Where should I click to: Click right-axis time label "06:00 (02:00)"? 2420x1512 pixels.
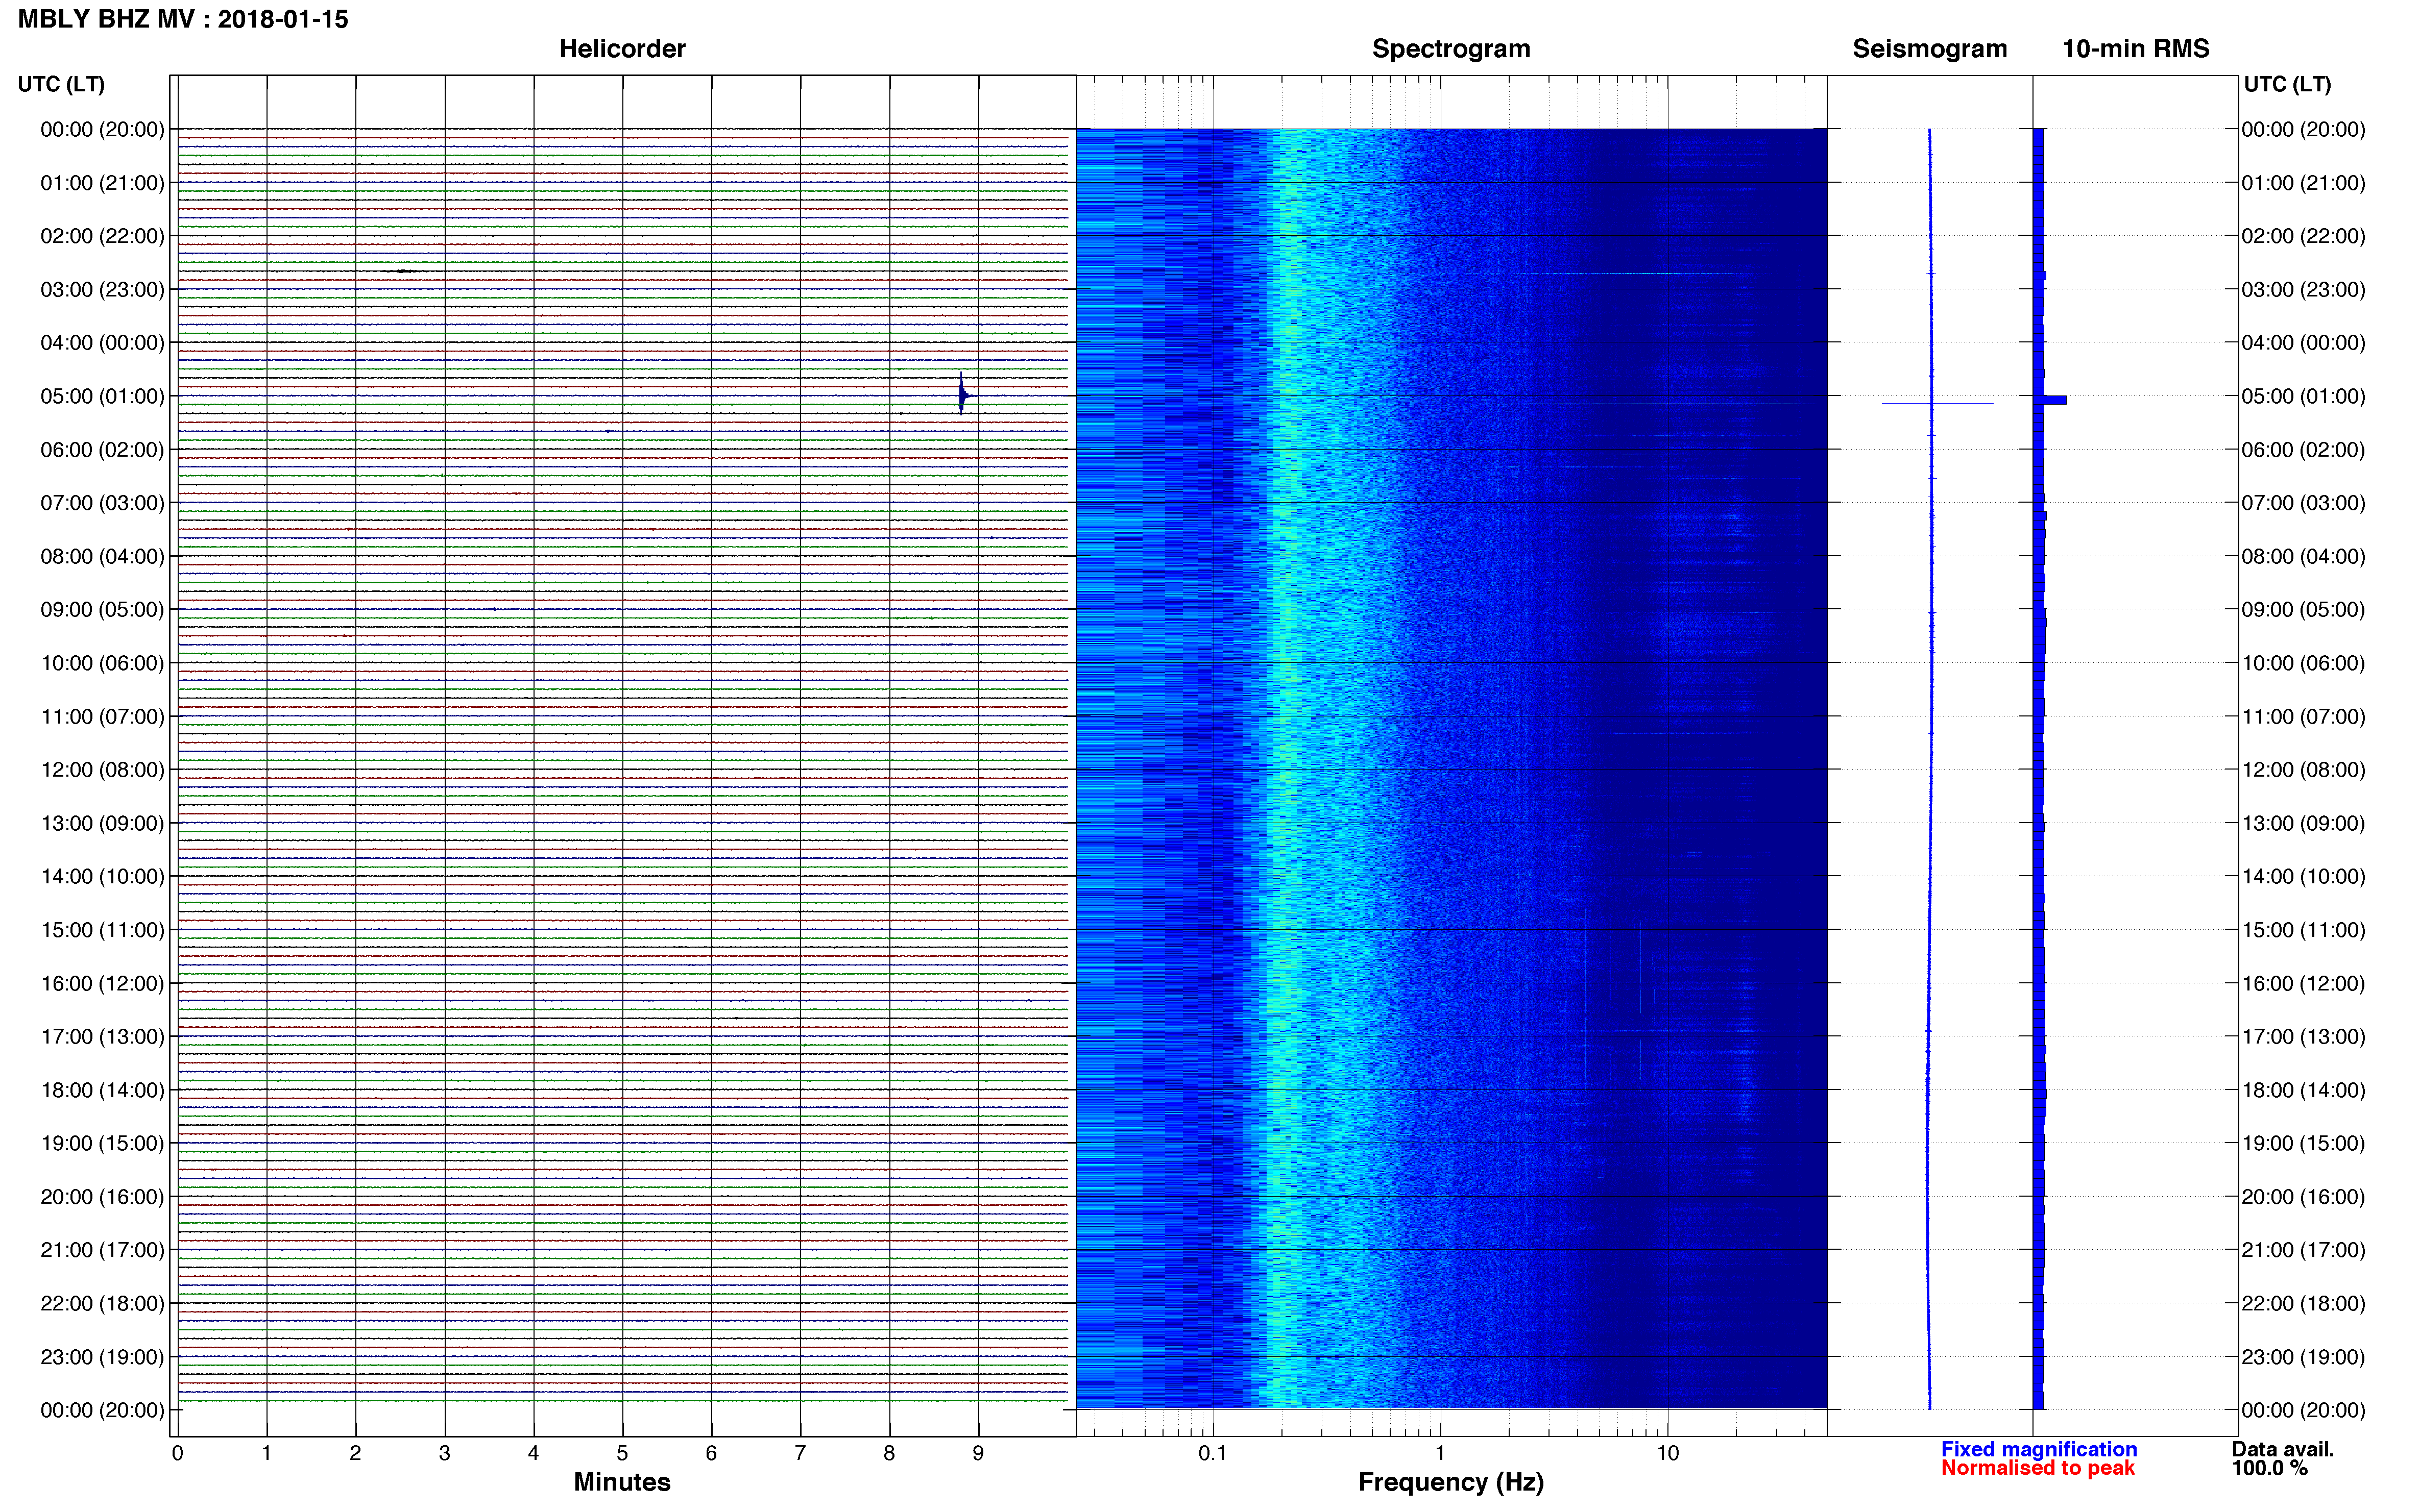click(x=2303, y=450)
